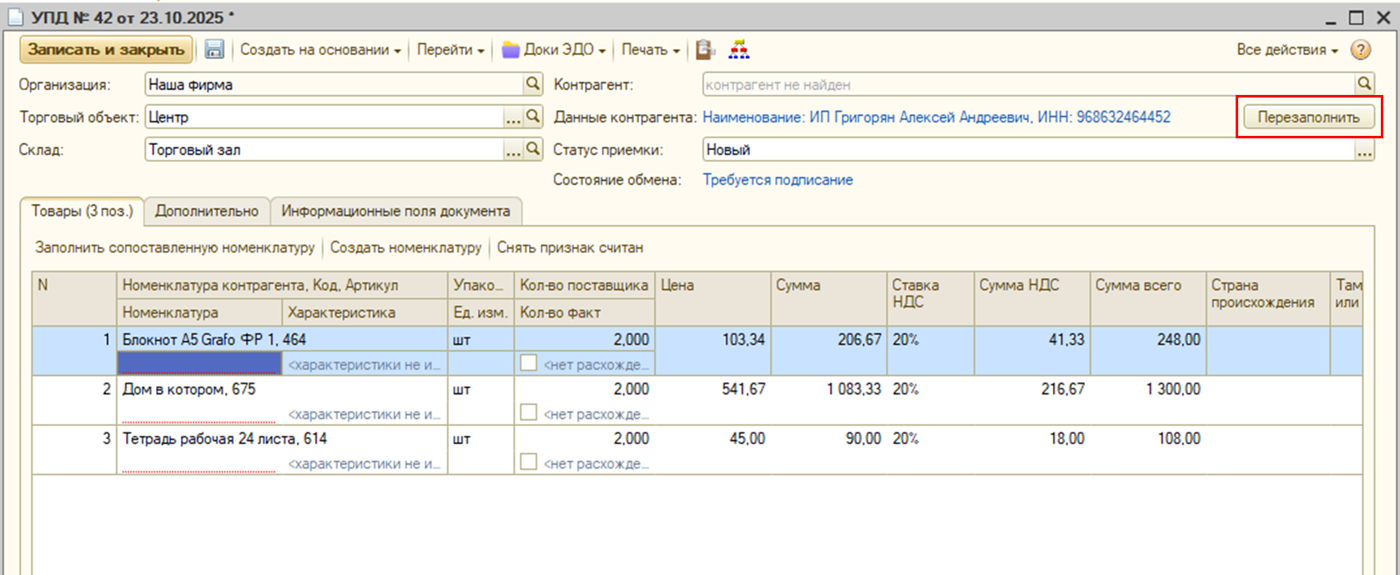Toggle discrepancy checkbox for Блокнот A5 Grafo row
Screen dimensions: 1400x575
(x=528, y=363)
